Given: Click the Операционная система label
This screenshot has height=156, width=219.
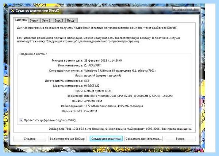Looking at the screenshot, I should click(x=66, y=71).
